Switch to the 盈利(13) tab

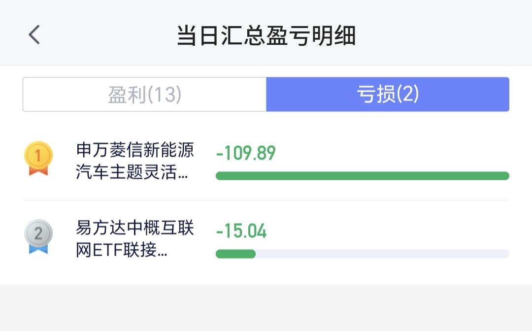click(x=144, y=94)
